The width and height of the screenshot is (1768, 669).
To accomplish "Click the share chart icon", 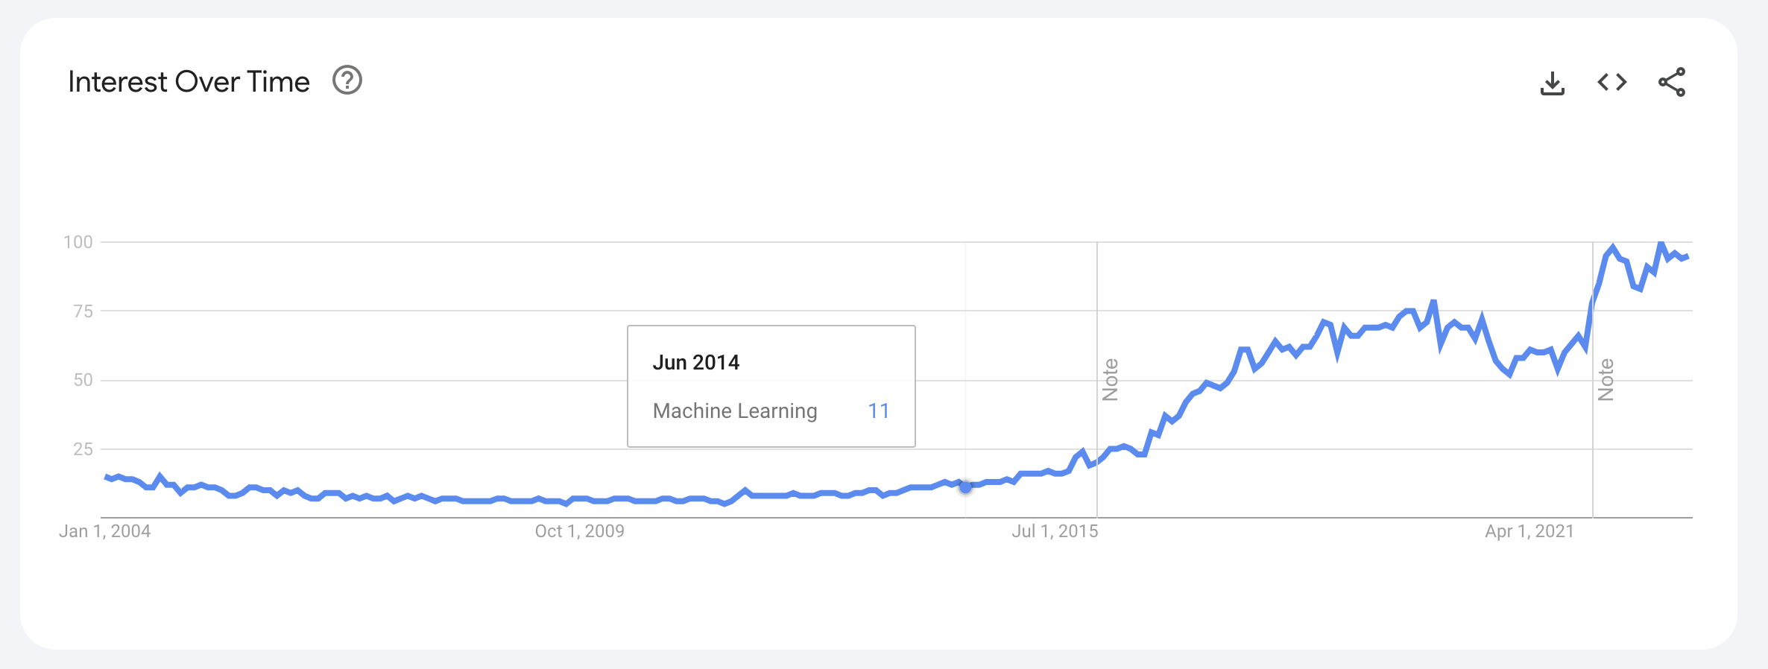I will point(1671,82).
